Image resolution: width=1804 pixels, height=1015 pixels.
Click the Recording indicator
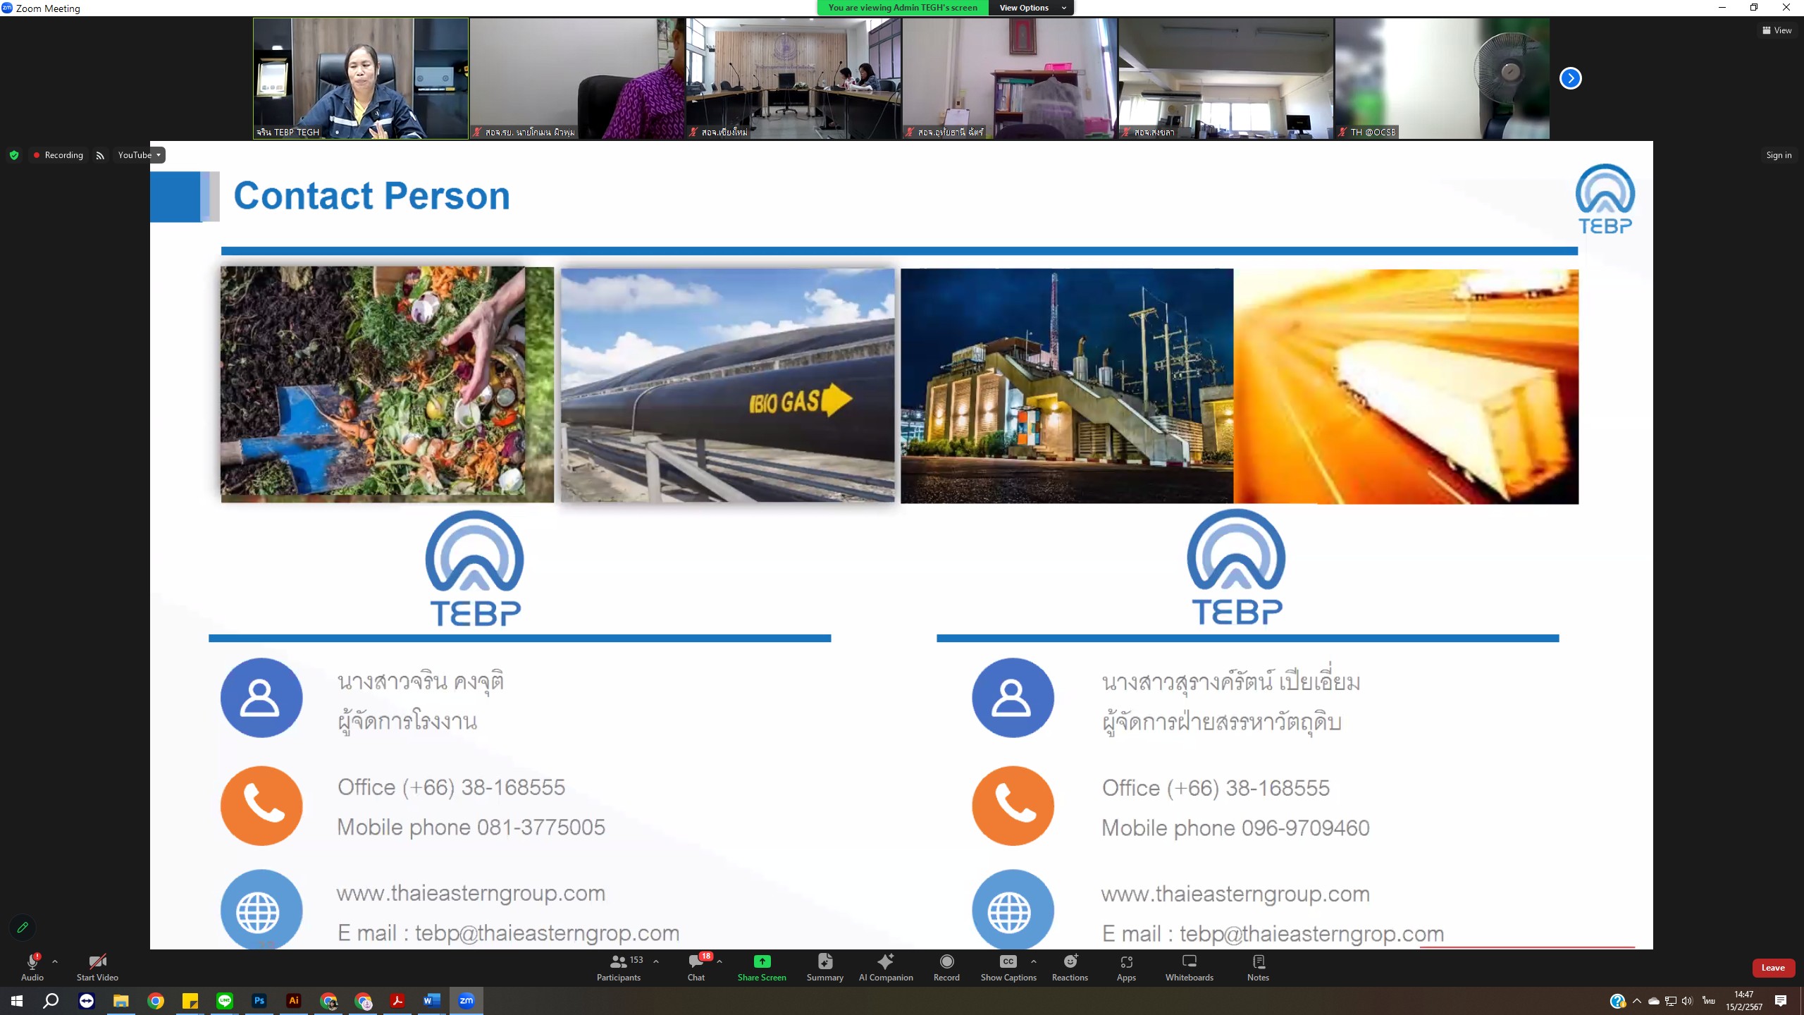58,155
